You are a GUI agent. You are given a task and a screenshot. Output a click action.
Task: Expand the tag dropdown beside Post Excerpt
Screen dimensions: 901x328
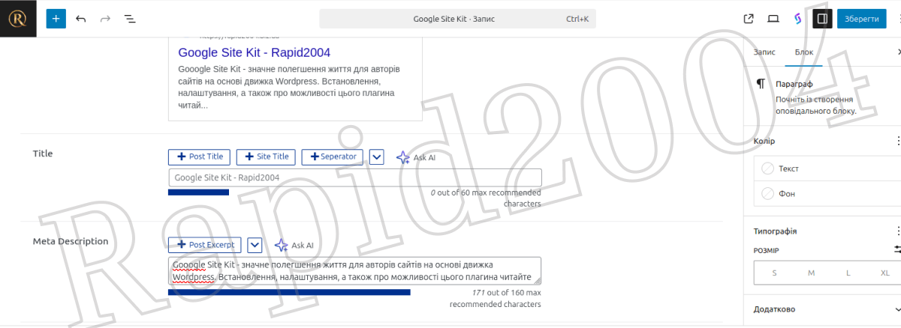pyautogui.click(x=255, y=245)
